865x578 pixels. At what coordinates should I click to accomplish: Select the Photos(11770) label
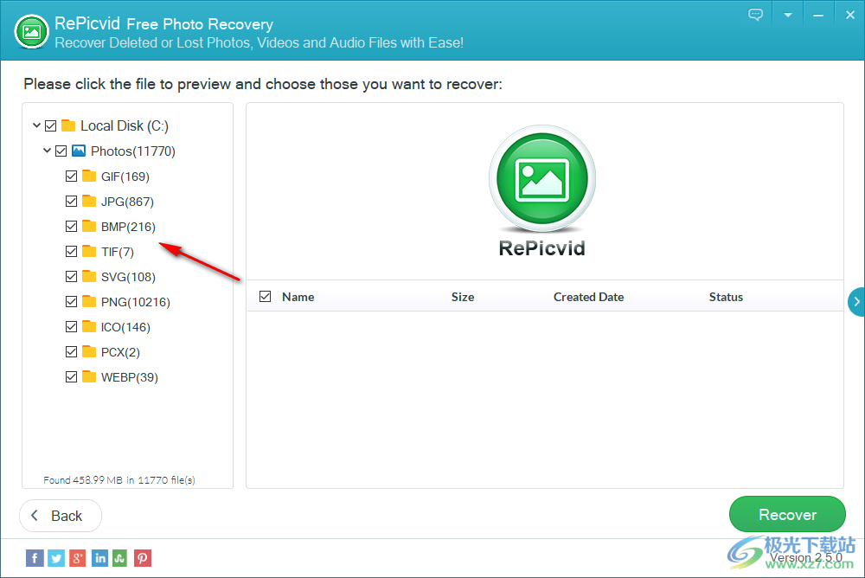[133, 151]
